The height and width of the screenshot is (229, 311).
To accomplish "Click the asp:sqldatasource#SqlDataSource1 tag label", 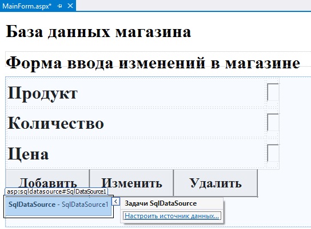I will coord(57,191).
